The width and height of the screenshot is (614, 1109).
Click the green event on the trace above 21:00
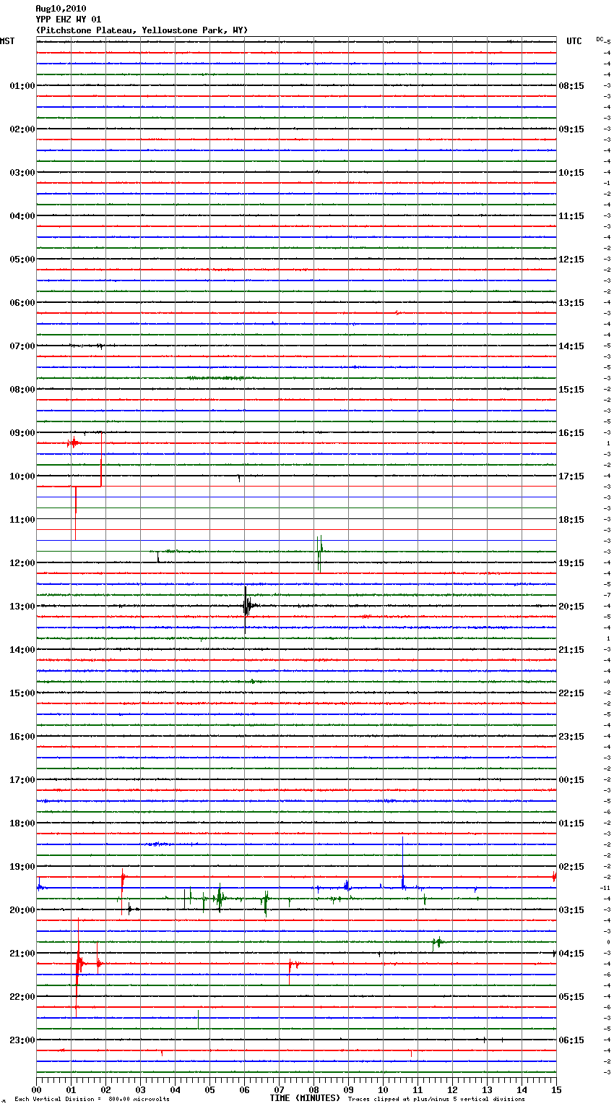pyautogui.click(x=438, y=942)
